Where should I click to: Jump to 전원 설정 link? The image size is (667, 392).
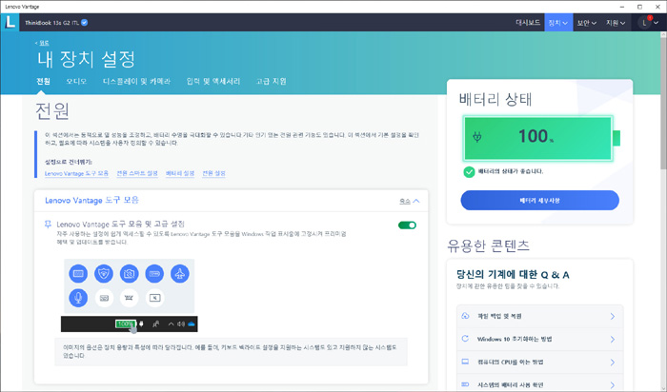point(213,173)
